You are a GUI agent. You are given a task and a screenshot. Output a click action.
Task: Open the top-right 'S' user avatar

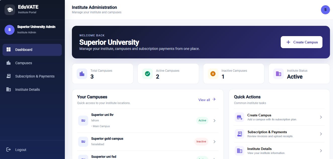tap(325, 10)
